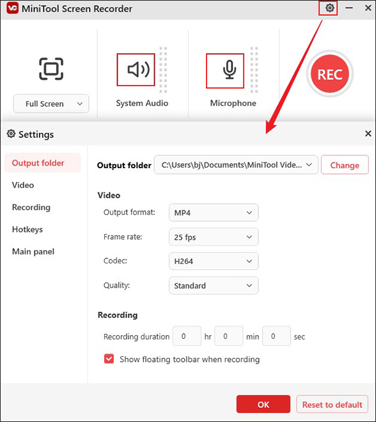Select the Main panel settings tab

pos(33,252)
